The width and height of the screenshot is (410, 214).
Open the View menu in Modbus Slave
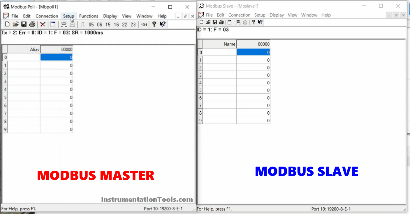click(293, 15)
